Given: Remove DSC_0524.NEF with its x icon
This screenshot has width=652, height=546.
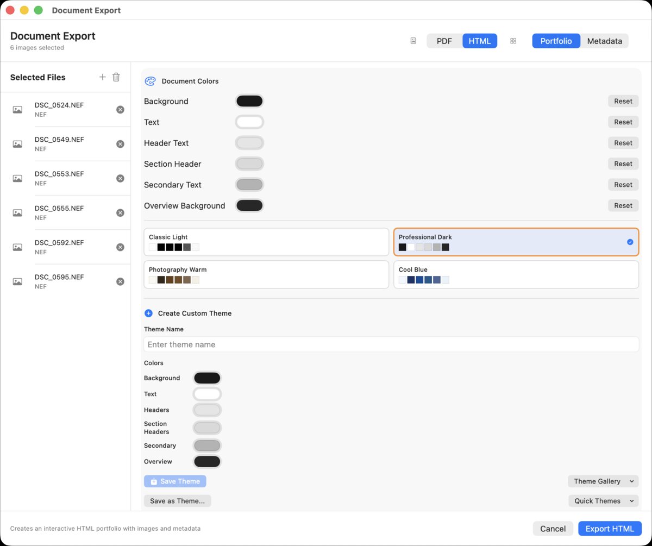Looking at the screenshot, I should pyautogui.click(x=120, y=109).
